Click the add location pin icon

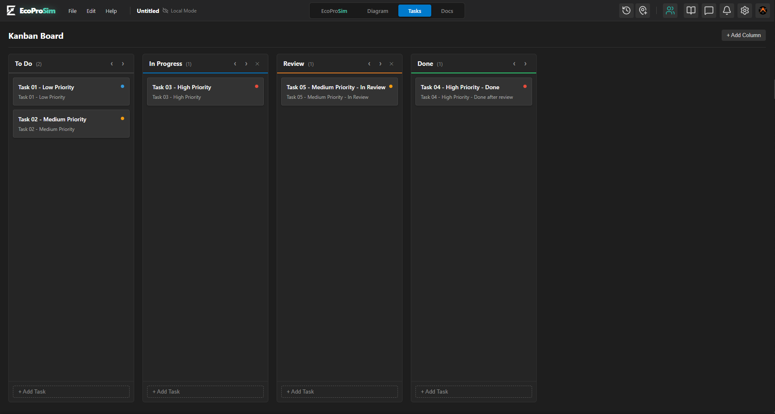point(643,11)
